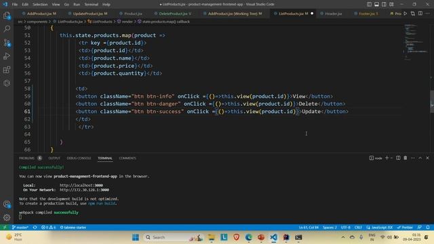Click the Prettier status item
Screen dimensions: 434x244
coord(405,228)
